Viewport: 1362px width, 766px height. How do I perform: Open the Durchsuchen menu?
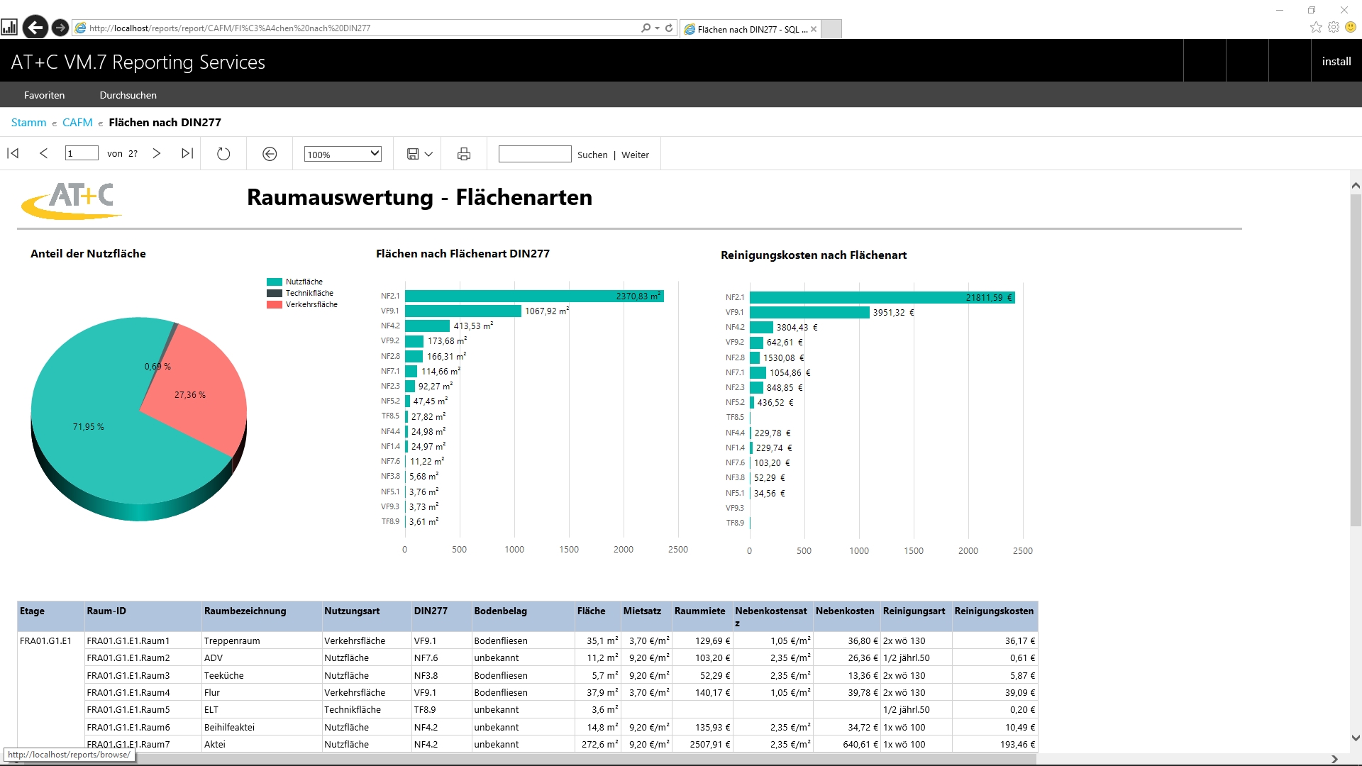point(128,95)
